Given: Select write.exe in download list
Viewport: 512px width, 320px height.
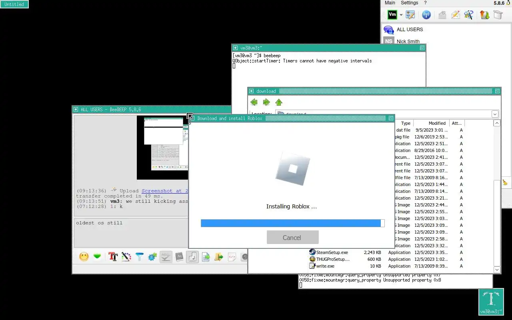Looking at the screenshot, I should click(325, 266).
